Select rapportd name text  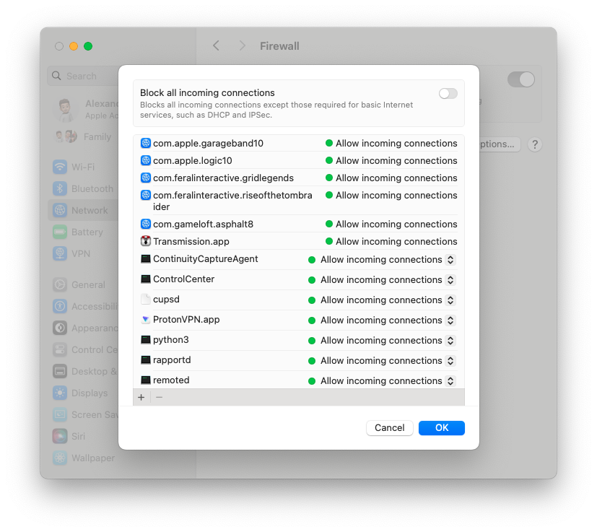click(x=172, y=360)
